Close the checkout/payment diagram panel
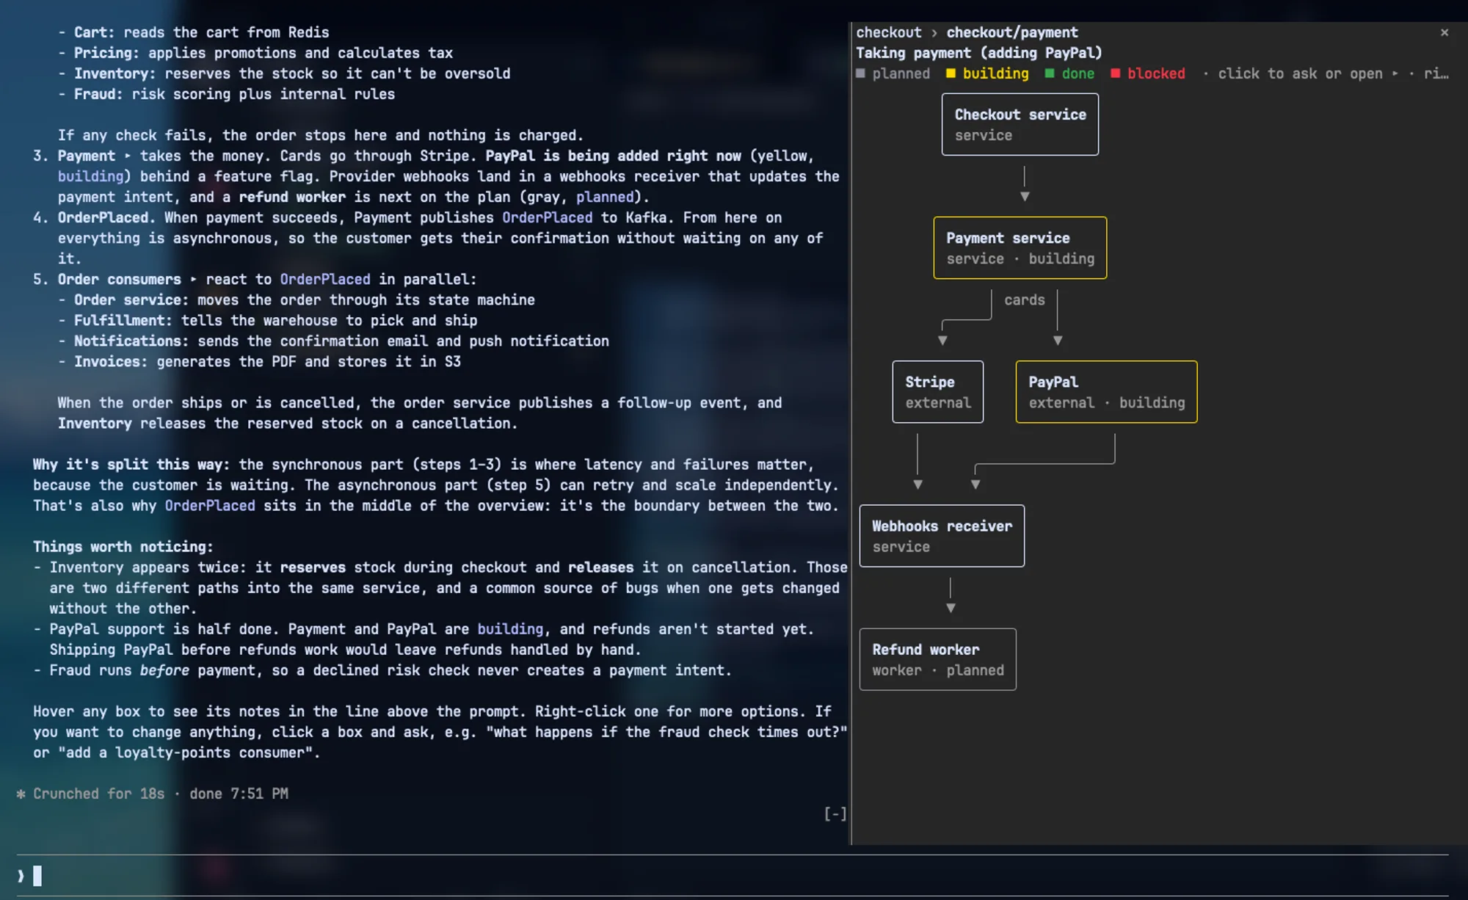The height and width of the screenshot is (900, 1468). click(1444, 32)
